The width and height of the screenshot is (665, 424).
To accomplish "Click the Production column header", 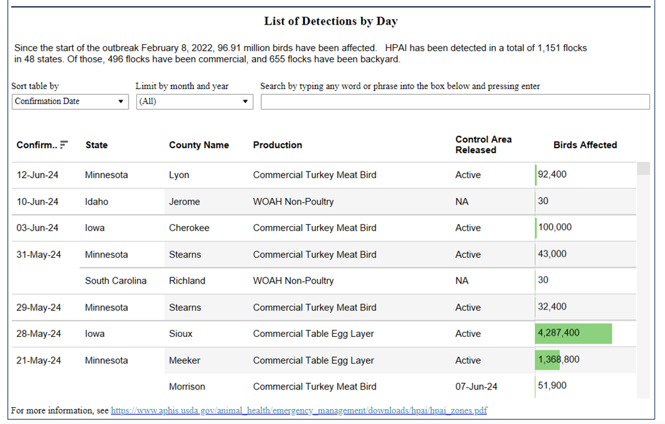I will click(x=277, y=145).
